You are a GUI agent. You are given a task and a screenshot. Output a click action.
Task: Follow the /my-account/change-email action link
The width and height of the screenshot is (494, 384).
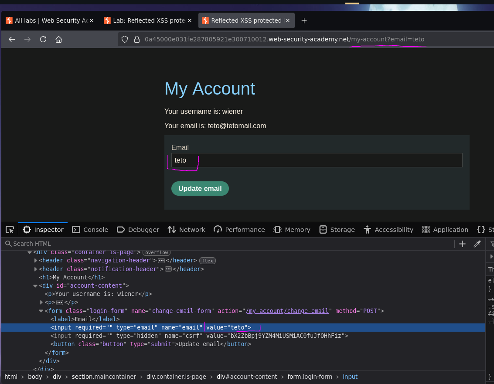point(287,311)
